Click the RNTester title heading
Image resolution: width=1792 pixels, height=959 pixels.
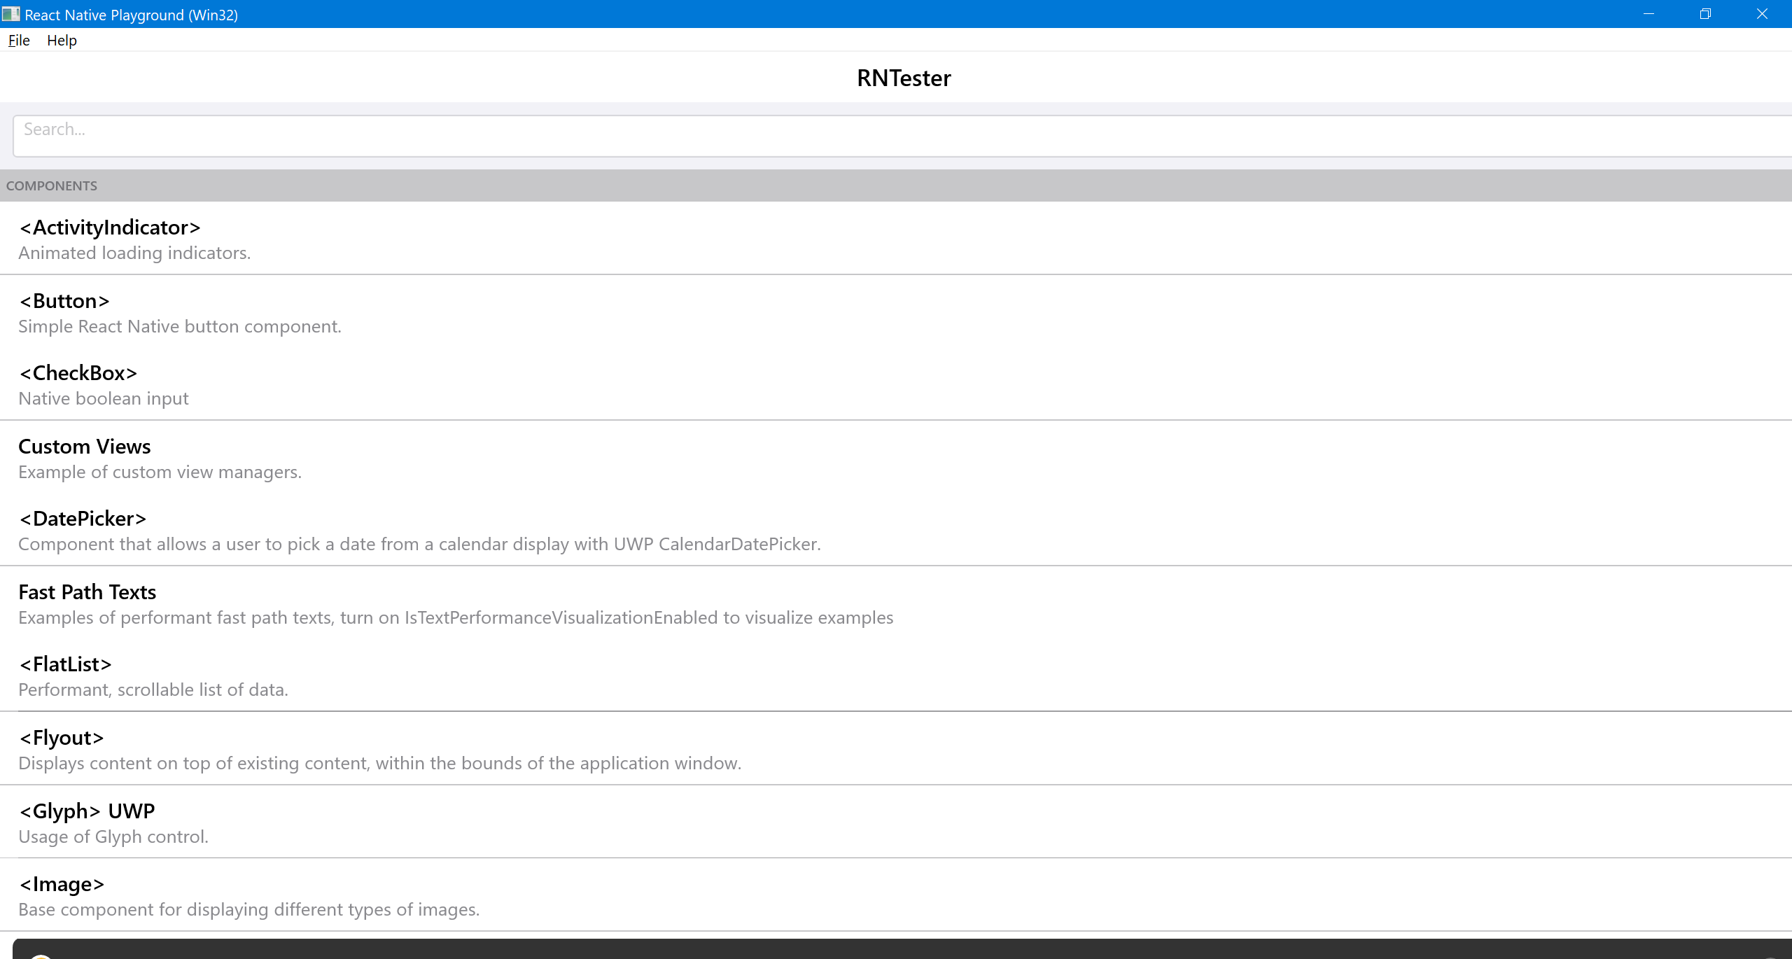[x=904, y=78]
